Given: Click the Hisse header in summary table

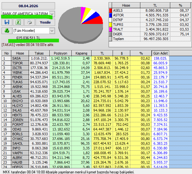Looking at the screenshot, I should (126, 5).
